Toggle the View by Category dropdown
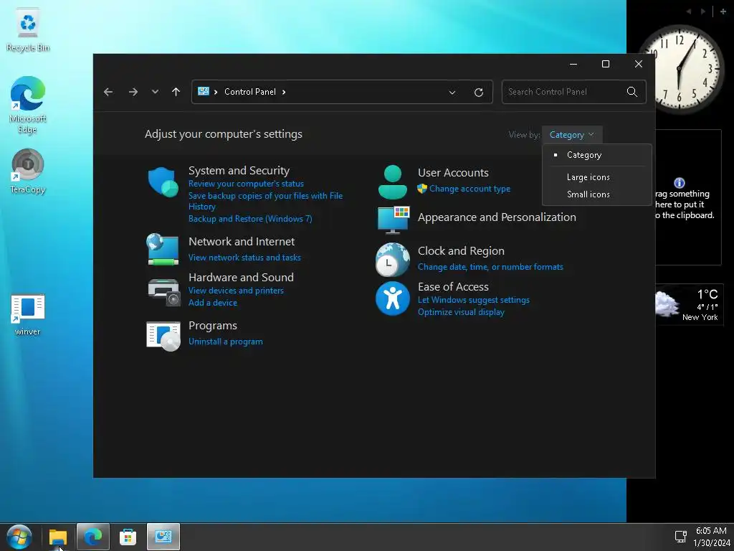Image resolution: width=734 pixels, height=551 pixels. (x=571, y=135)
